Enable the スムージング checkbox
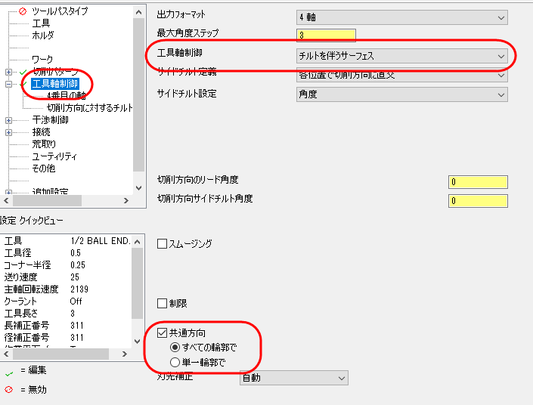This screenshot has width=533, height=405. [x=162, y=243]
